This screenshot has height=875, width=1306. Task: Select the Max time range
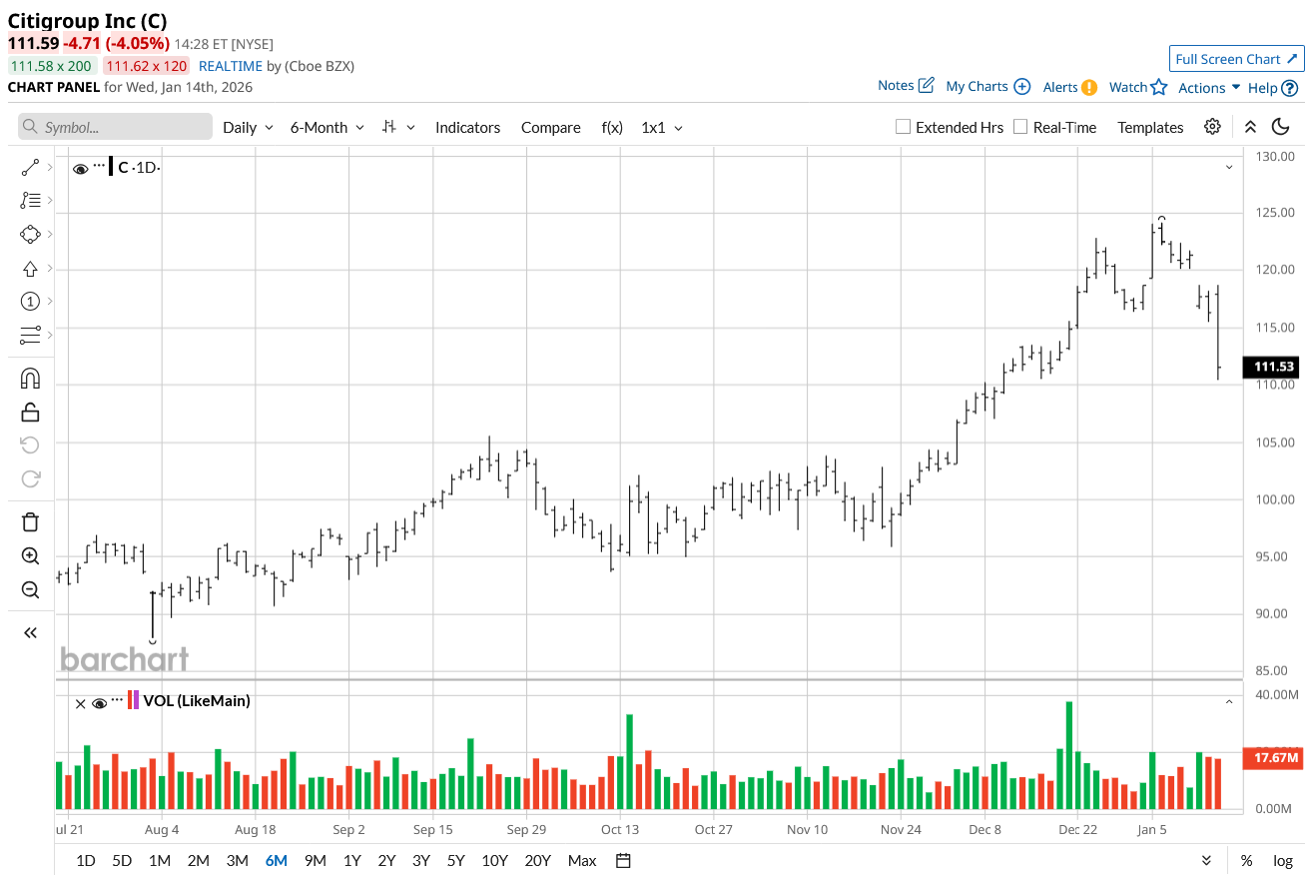point(582,860)
